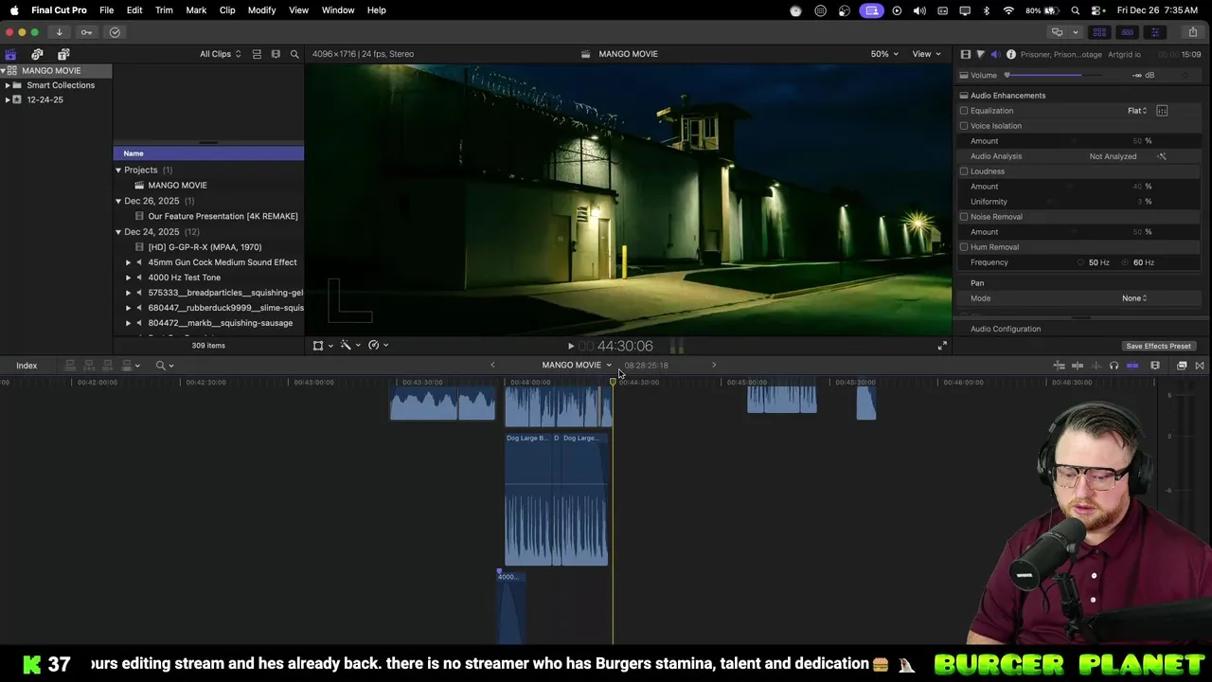Enter full screen viewer playback
Screen dimensions: 1212x682
coord(942,346)
